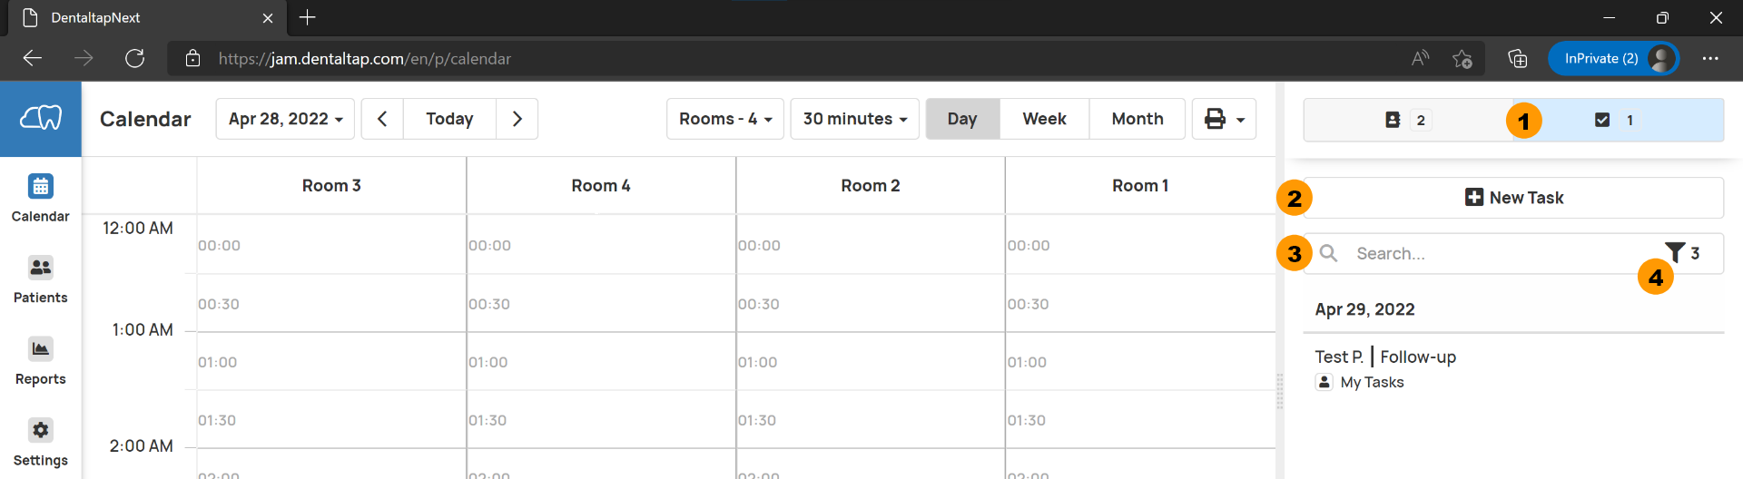This screenshot has width=1743, height=479.
Task: Switch to the patient list tab
Action: [x=1408, y=120]
